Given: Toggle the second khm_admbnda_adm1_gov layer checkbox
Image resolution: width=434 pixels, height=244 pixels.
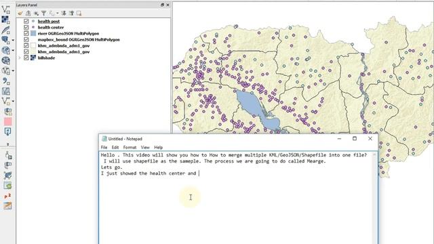Looking at the screenshot, I should [x=26, y=52].
